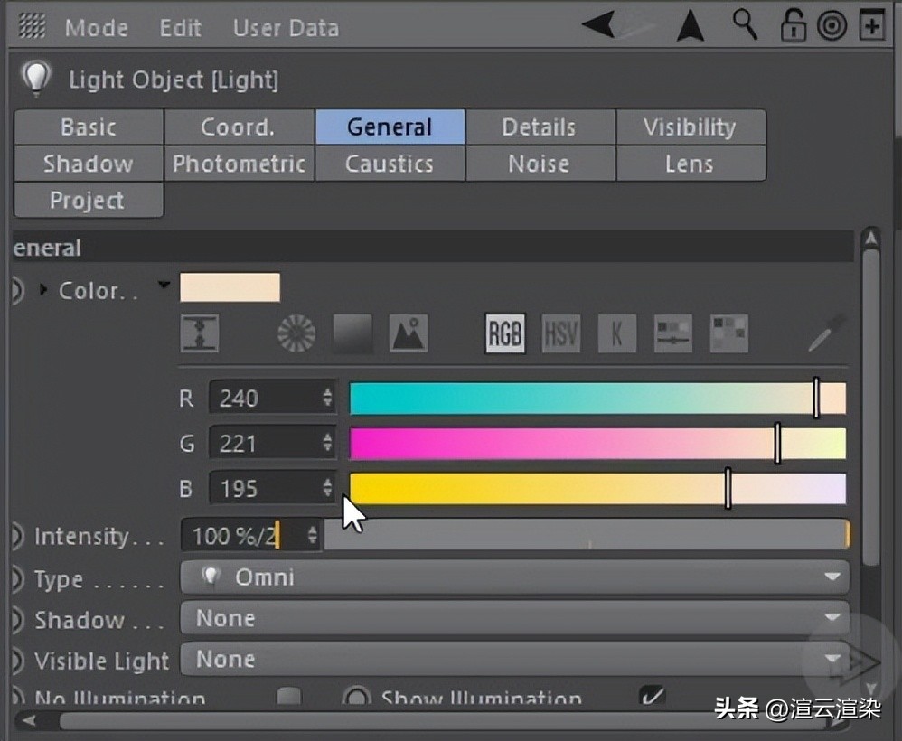Open the Kelvin temperature color mode

coord(616,333)
